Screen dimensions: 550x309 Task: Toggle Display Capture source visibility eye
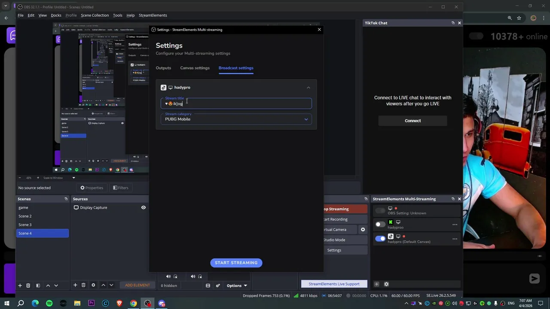144,208
